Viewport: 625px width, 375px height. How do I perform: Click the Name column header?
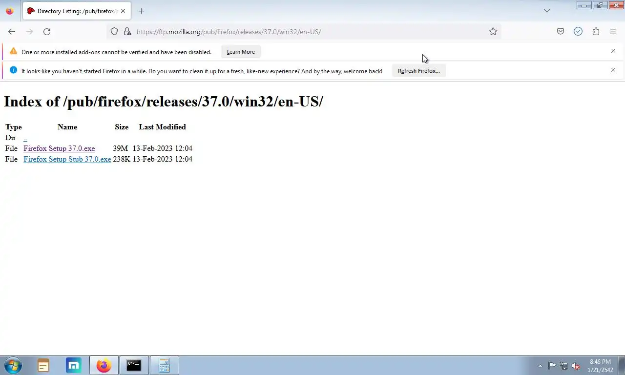click(67, 127)
